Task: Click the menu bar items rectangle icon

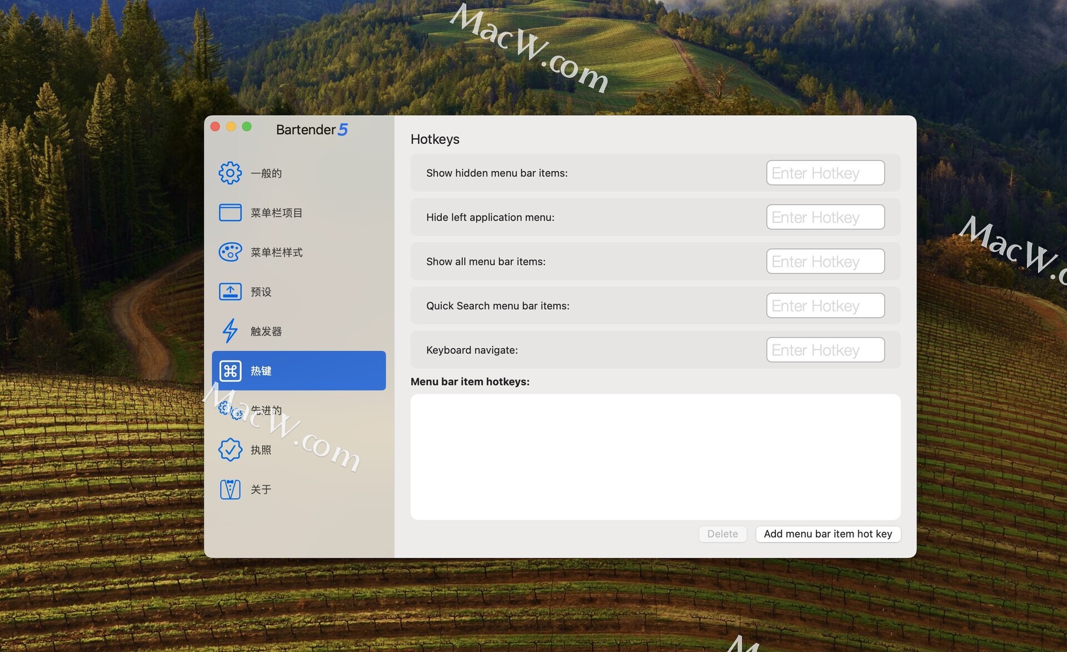Action: coord(230,213)
